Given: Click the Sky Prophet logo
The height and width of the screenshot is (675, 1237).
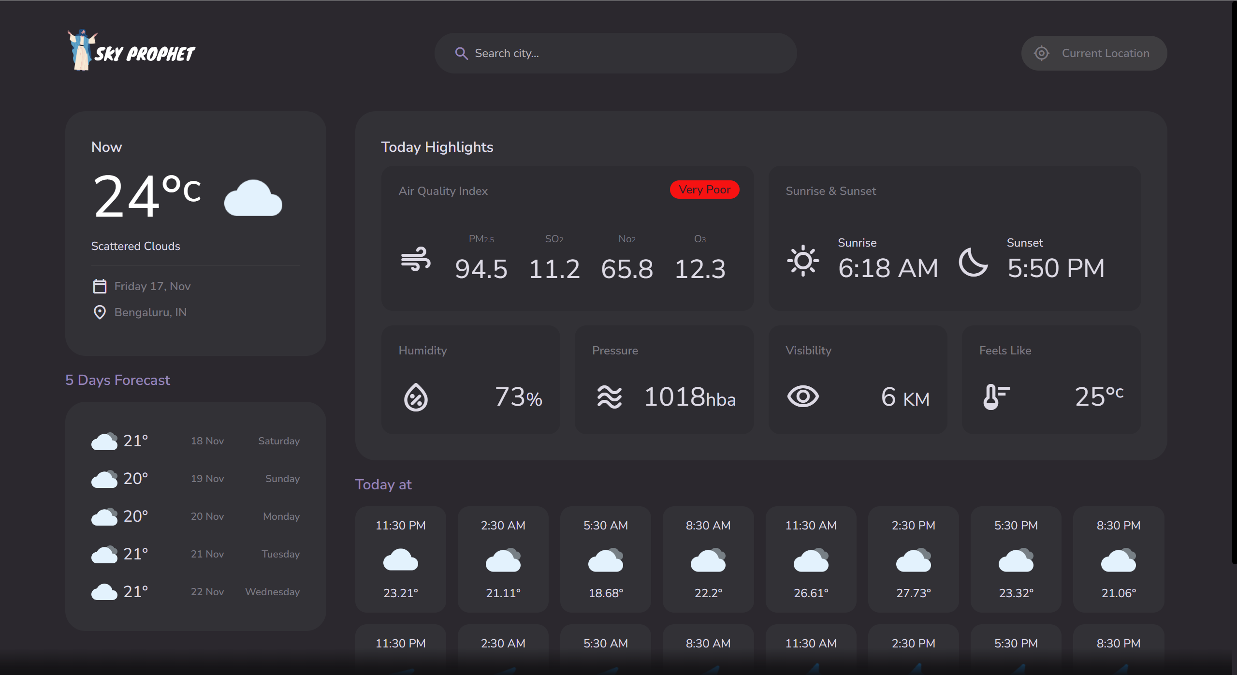Looking at the screenshot, I should [x=131, y=51].
